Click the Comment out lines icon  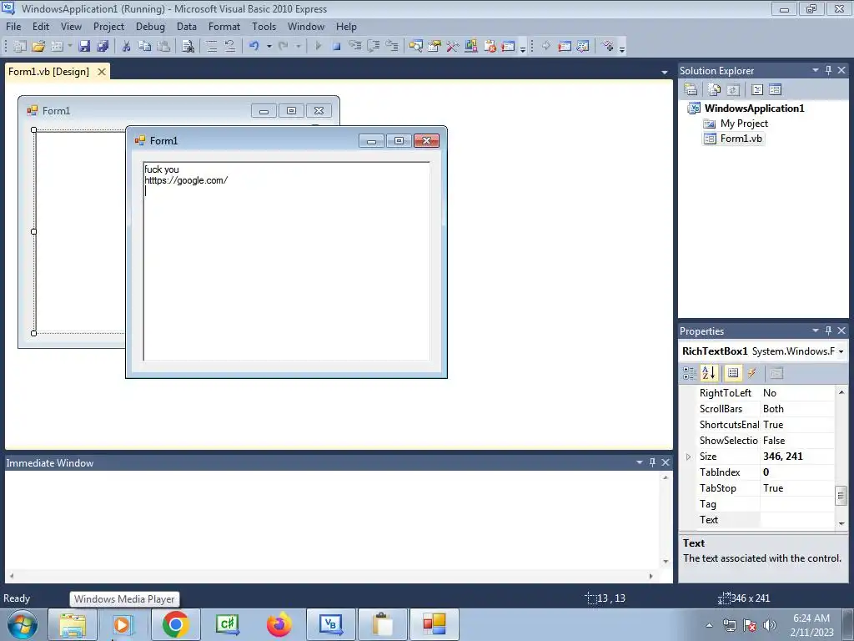tap(212, 47)
